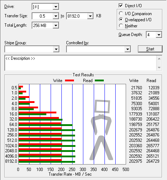Click the Write value 202552
This screenshot has height=180, width=167.
(135, 135)
